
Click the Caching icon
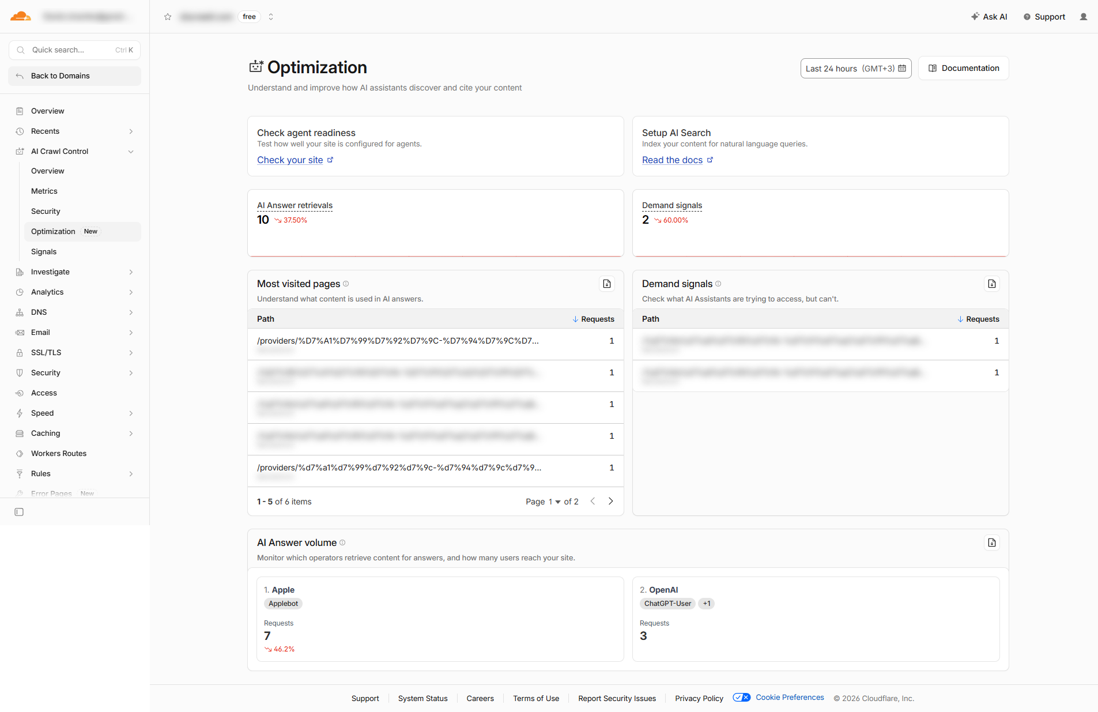tap(20, 434)
